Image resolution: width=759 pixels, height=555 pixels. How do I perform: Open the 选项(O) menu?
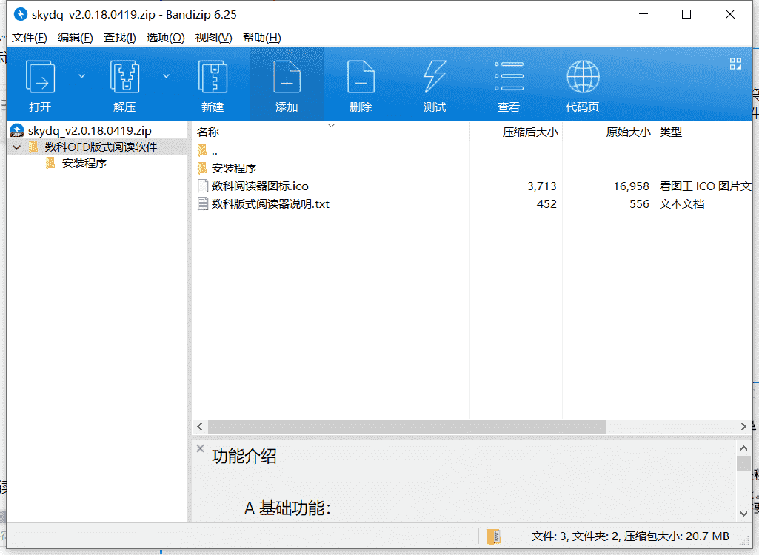(166, 37)
